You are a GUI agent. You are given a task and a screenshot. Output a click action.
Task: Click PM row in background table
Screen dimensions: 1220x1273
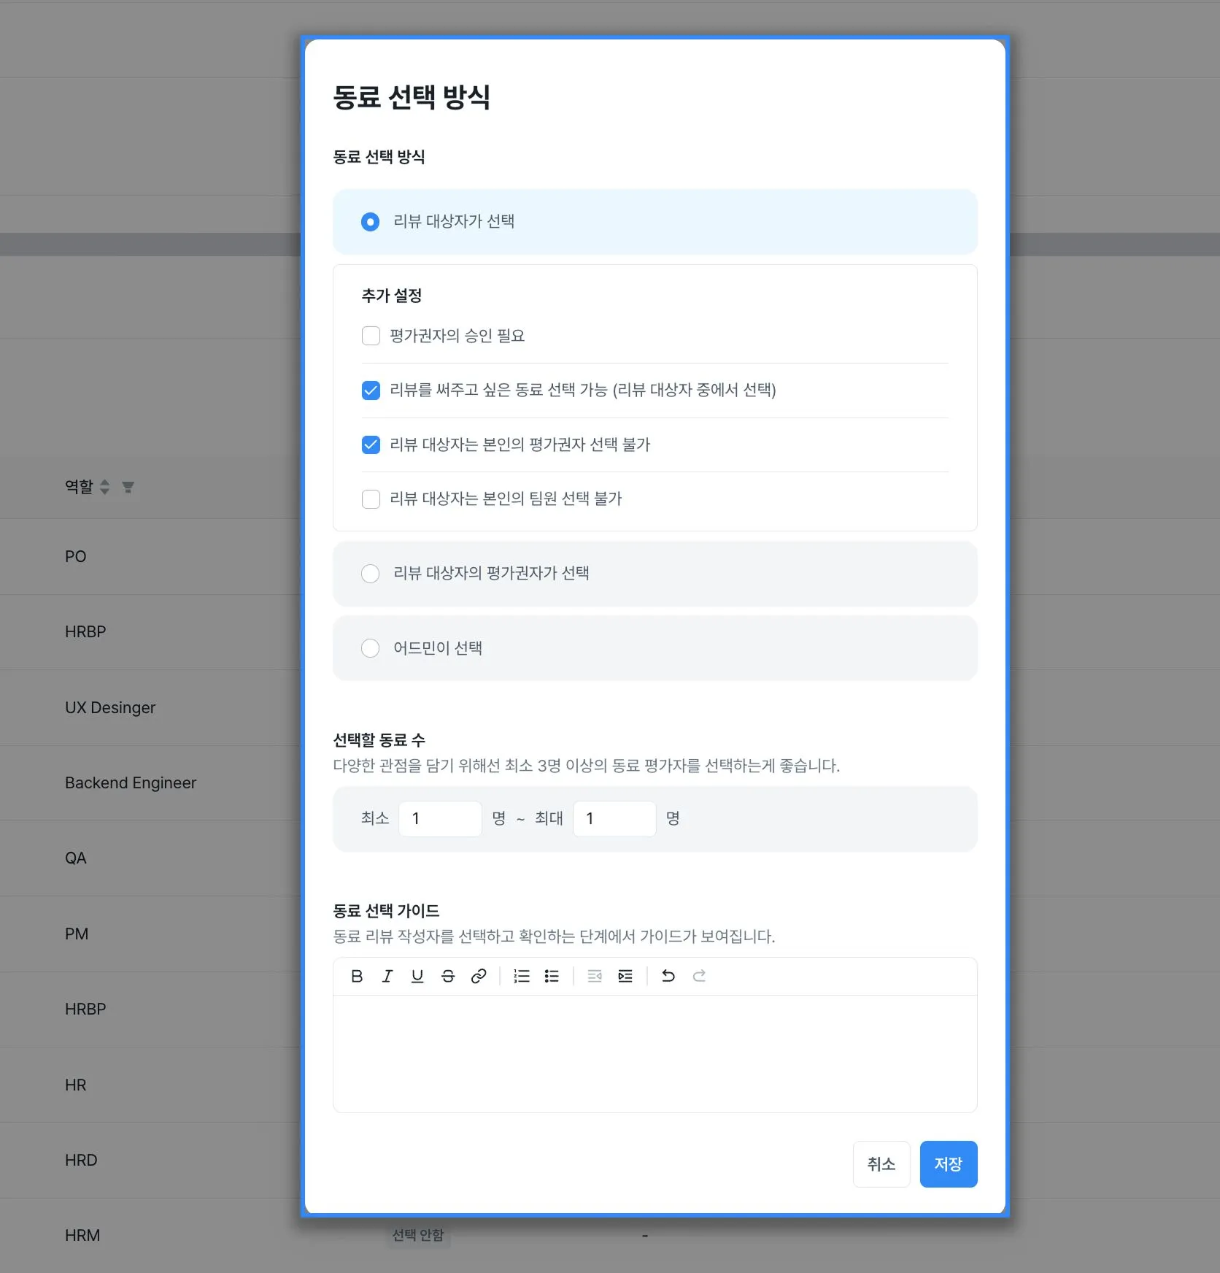[77, 934]
